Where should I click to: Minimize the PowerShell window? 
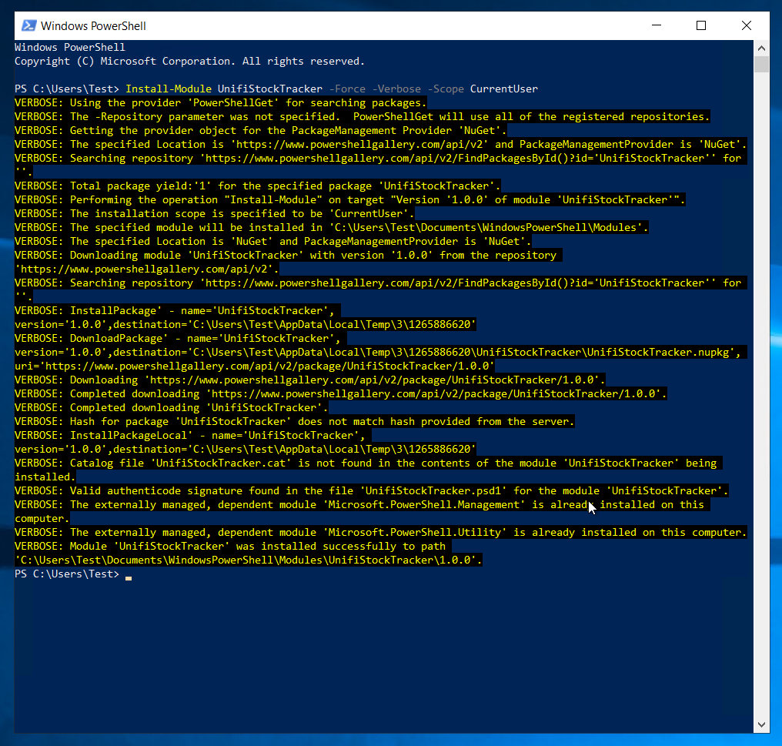[656, 25]
